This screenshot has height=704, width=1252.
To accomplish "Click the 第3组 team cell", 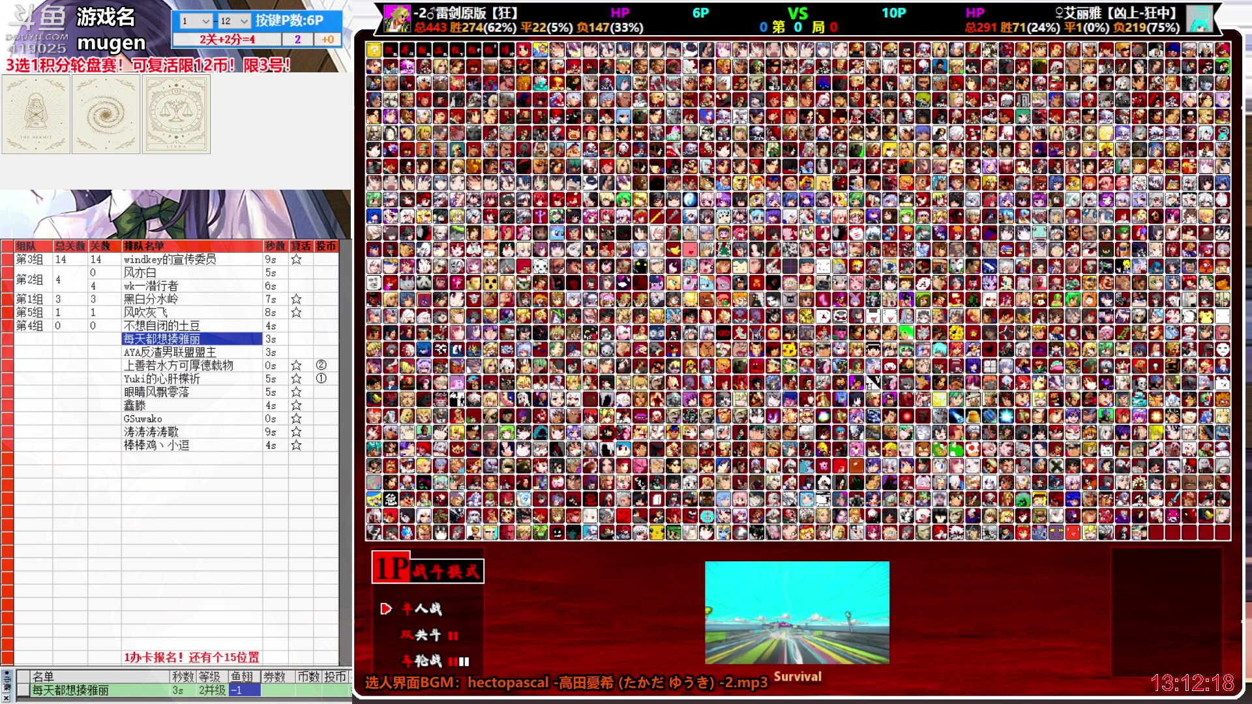I will (x=33, y=259).
